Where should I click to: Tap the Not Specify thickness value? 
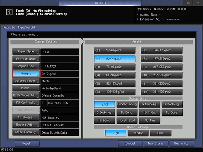pyautogui.click(x=60, y=118)
